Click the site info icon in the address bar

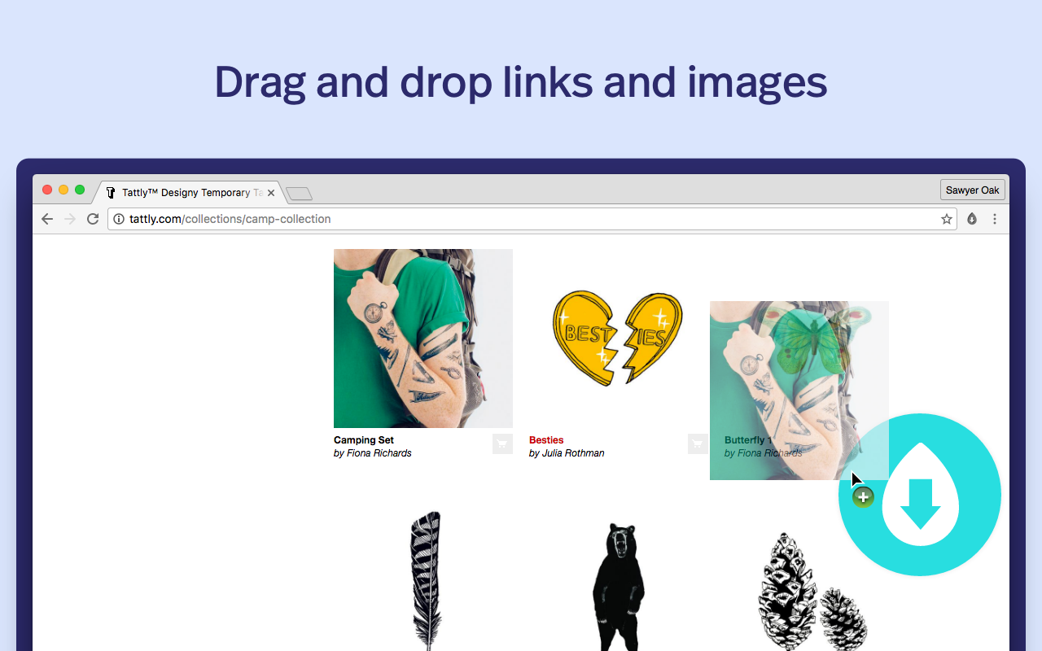coord(119,219)
